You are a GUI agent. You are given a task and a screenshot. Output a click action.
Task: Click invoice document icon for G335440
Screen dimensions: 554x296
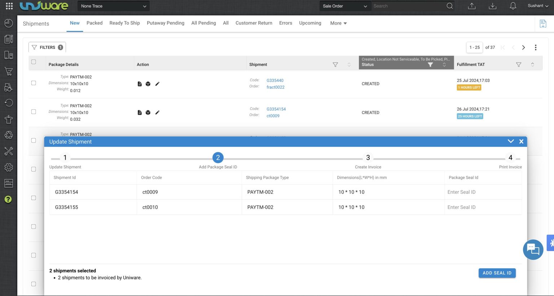[140, 84]
